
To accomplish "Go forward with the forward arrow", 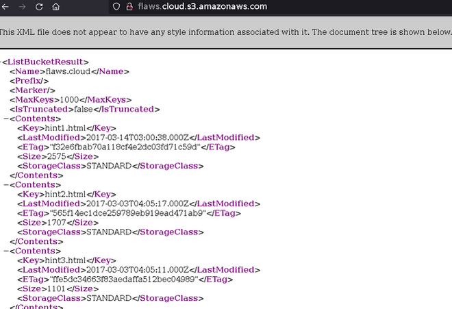I will coord(22,7).
